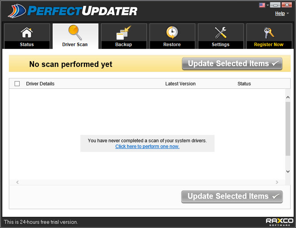Click the magnifying glass Driver Scan icon

[75, 32]
